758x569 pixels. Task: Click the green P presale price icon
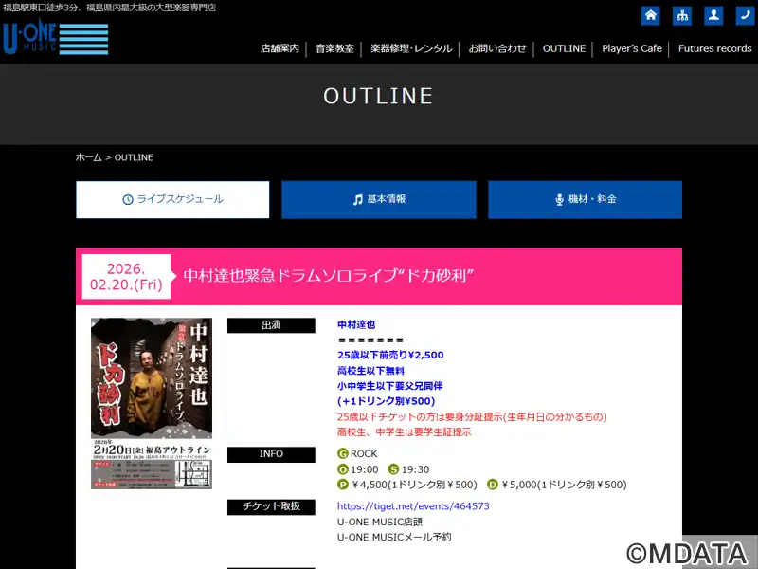coord(343,485)
